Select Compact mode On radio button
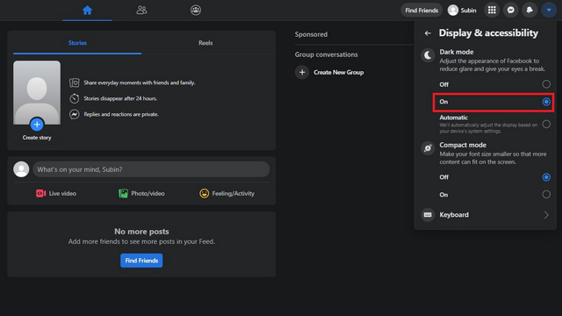Image resolution: width=562 pixels, height=316 pixels. tap(546, 195)
